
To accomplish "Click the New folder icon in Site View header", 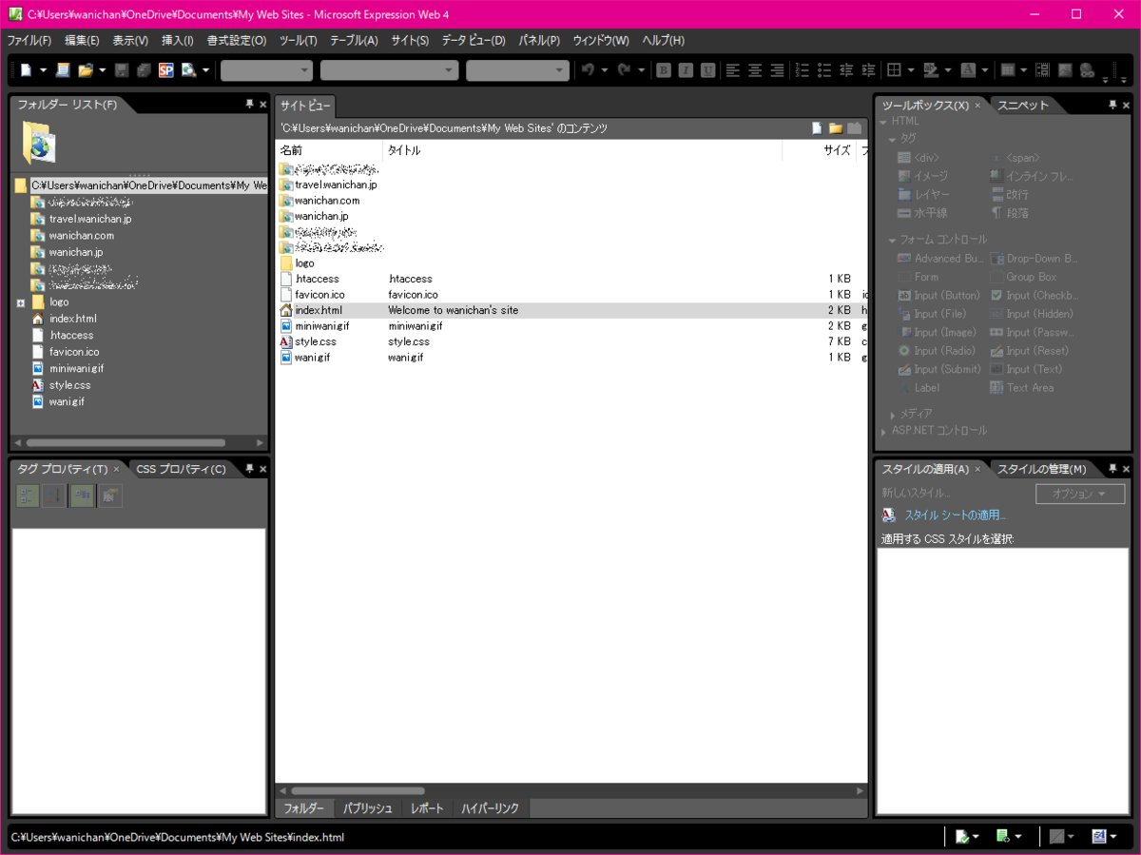I will [836, 127].
